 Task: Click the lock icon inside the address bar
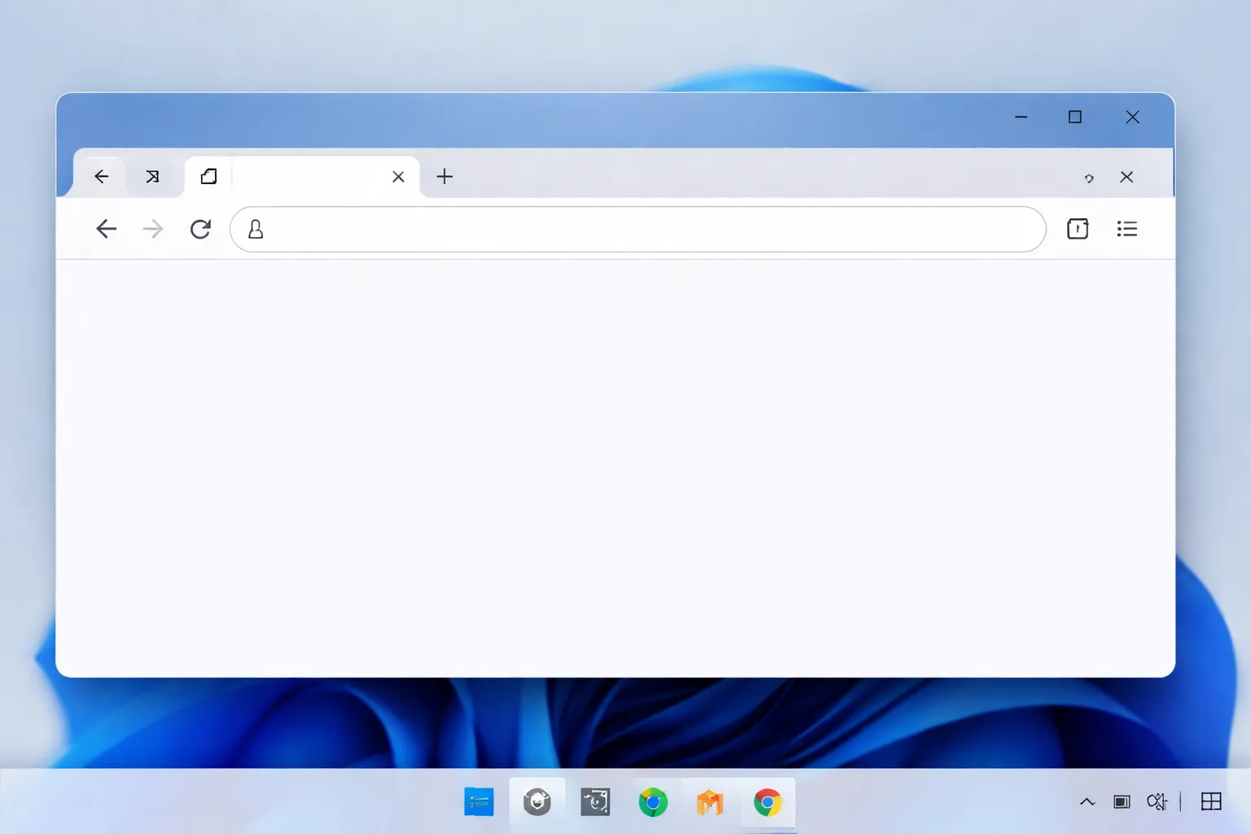point(256,230)
